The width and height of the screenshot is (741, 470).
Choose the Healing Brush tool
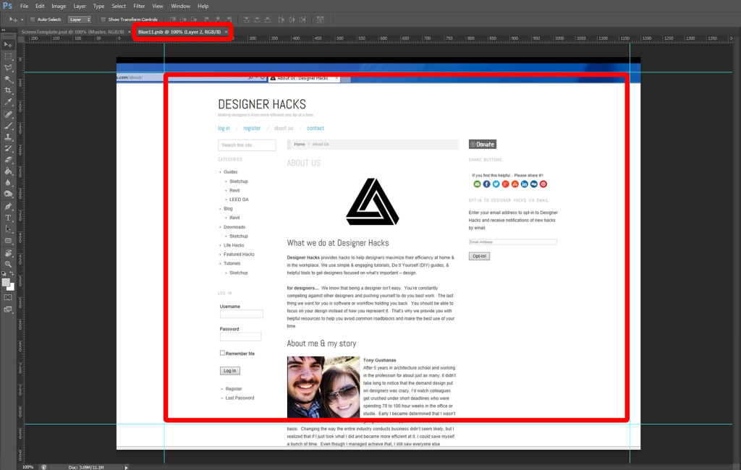8,114
